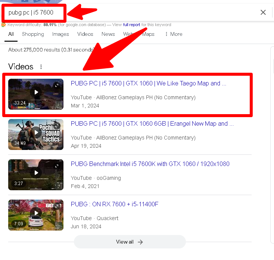Image resolution: width=274 pixels, height=260 pixels.
Task: Click the YouTube · ooGaming source text
Action: tap(96, 178)
